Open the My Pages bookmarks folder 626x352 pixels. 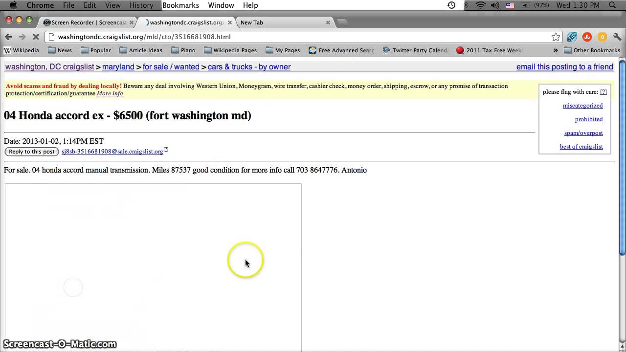283,50
